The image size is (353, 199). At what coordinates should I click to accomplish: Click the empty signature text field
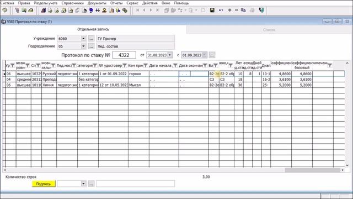click(x=135, y=184)
